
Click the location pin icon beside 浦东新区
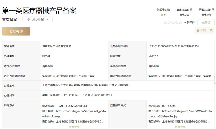point(29,19)
